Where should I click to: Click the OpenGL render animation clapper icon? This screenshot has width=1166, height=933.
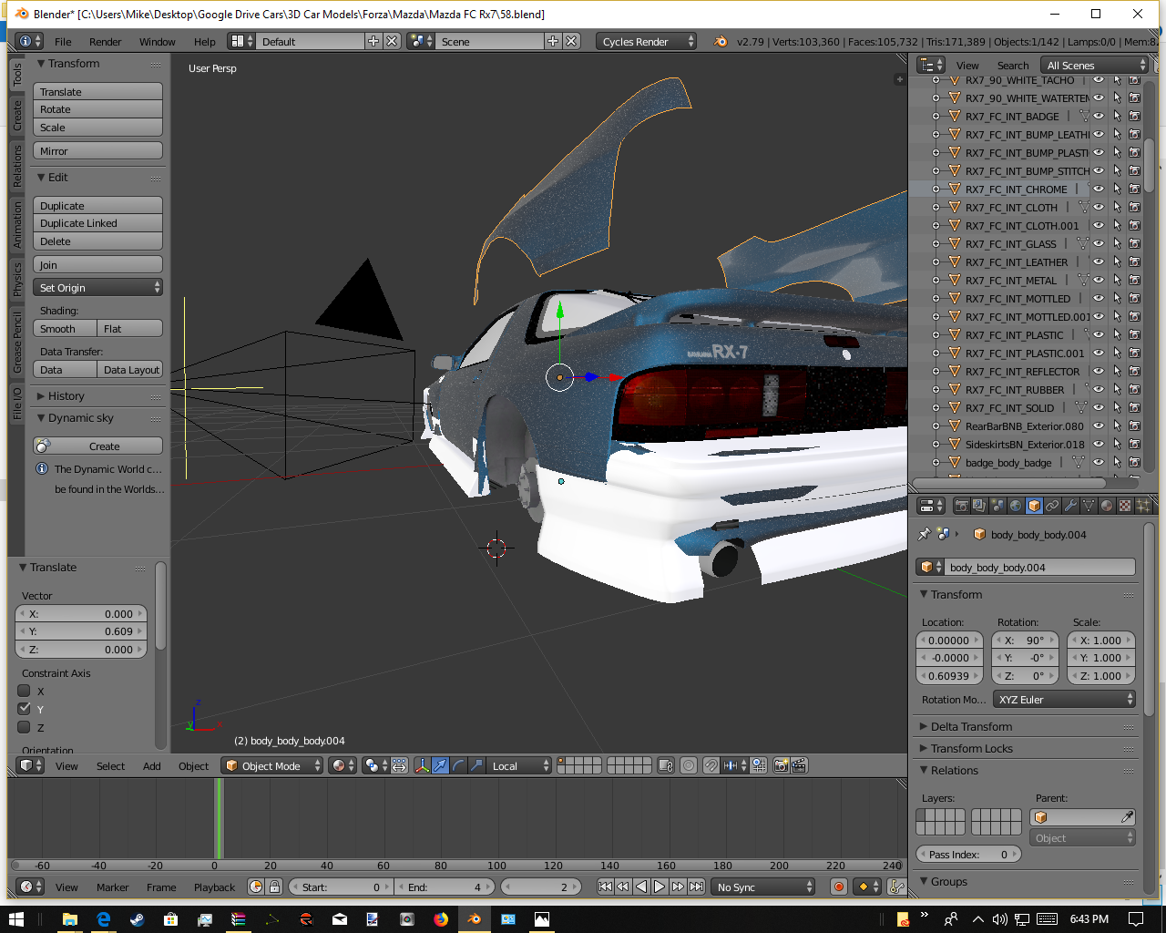(799, 765)
